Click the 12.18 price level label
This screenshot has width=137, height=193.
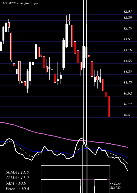[128, 28]
